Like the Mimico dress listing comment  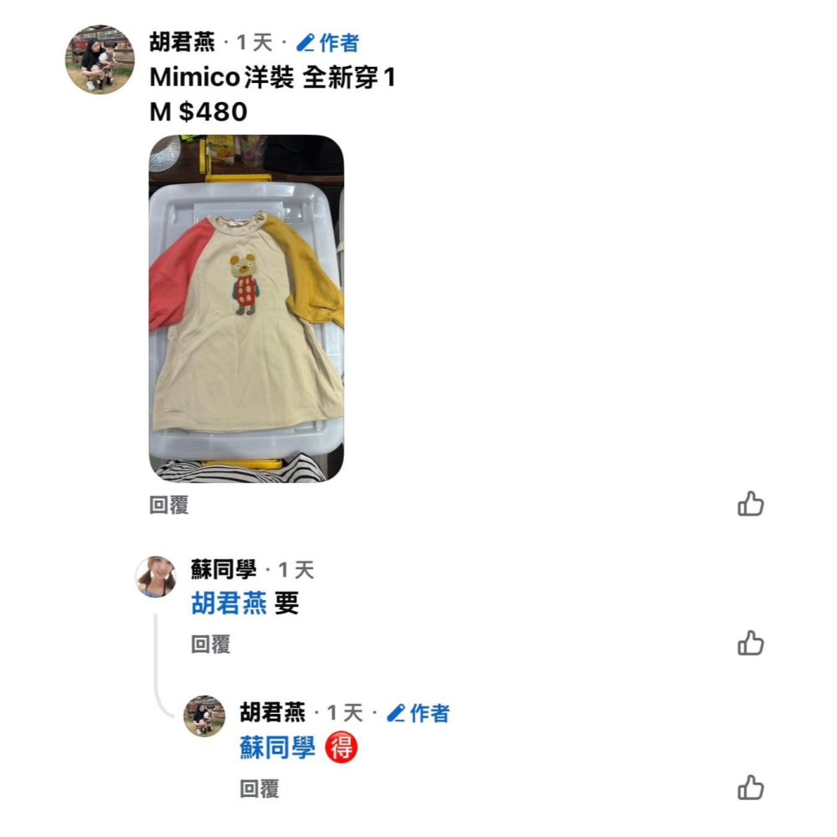[x=751, y=503]
